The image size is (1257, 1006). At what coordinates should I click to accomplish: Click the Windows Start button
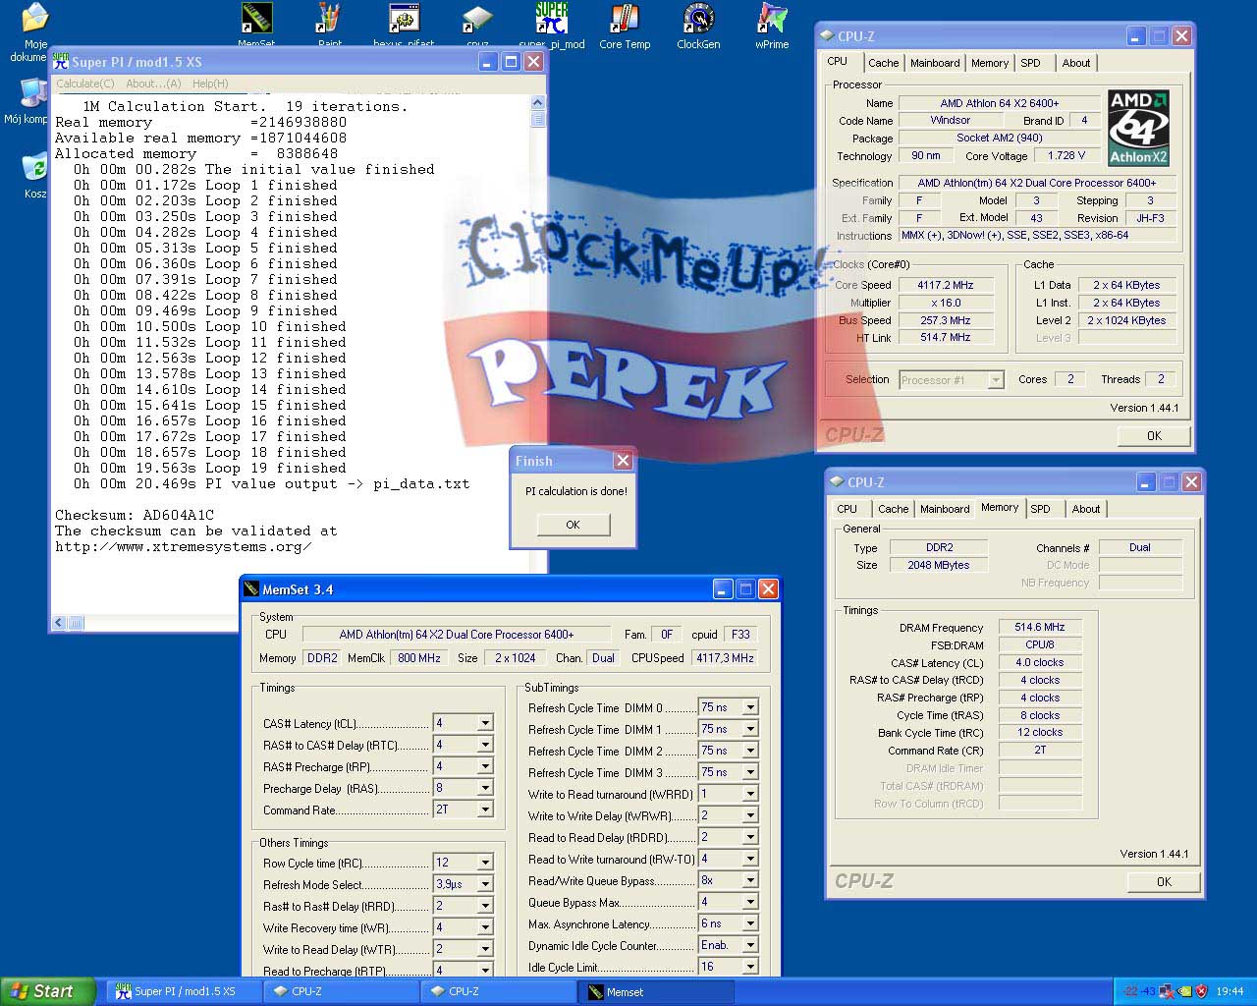[x=47, y=991]
